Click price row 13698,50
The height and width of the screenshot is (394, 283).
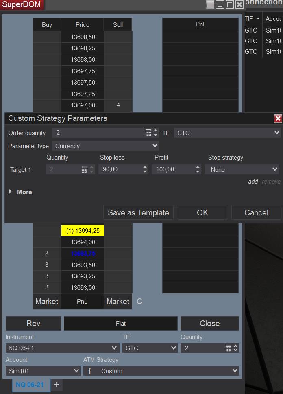point(83,37)
